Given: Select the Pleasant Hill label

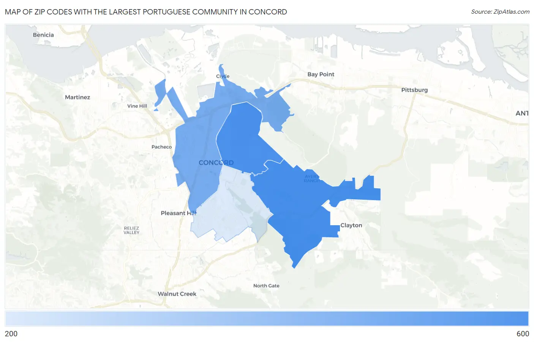Looking at the screenshot, I should [179, 213].
